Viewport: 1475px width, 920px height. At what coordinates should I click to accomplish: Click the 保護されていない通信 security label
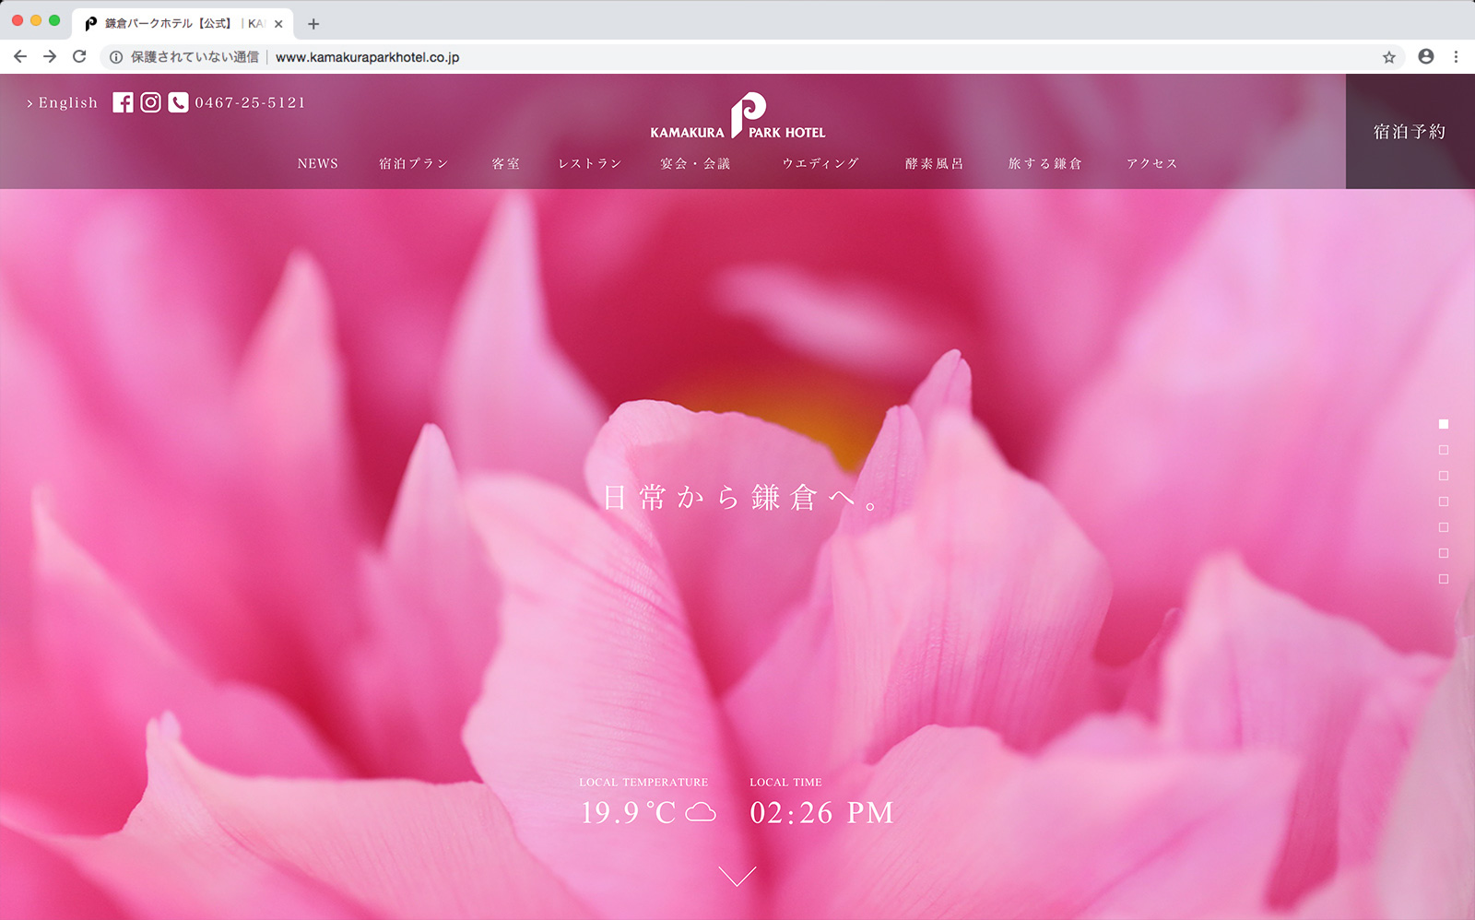tap(195, 57)
